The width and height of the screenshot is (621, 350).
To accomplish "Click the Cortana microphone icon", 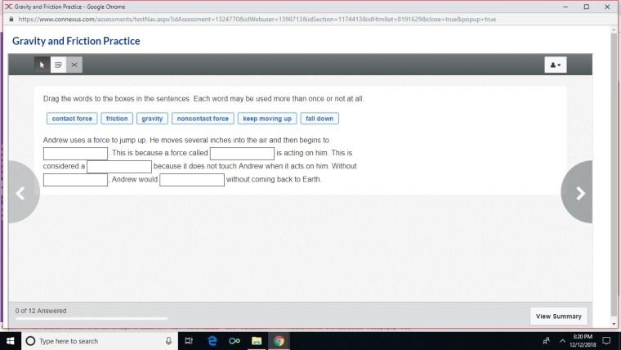I will coord(168,341).
